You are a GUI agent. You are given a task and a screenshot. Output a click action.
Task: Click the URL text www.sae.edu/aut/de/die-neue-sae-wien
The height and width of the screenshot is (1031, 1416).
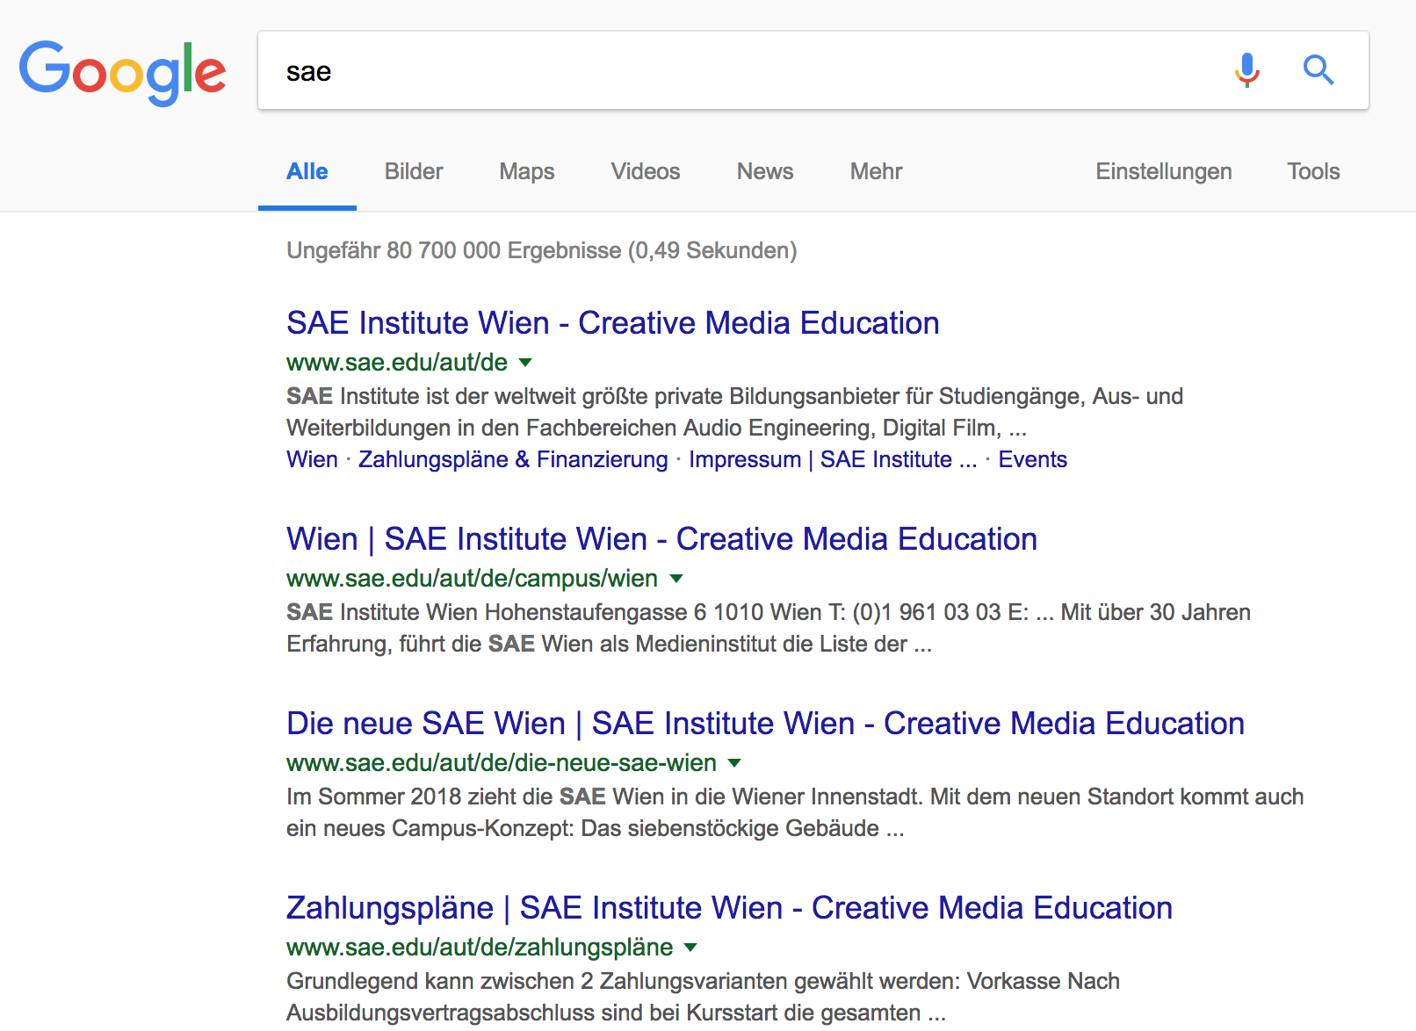click(x=502, y=762)
